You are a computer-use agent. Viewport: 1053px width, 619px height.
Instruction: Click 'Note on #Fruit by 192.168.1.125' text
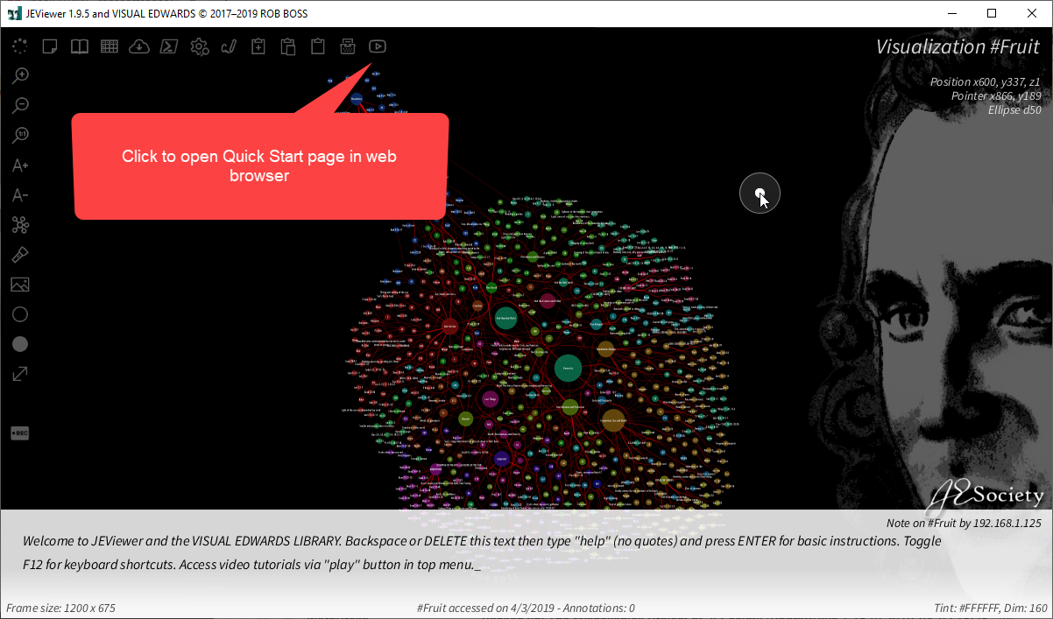click(964, 524)
